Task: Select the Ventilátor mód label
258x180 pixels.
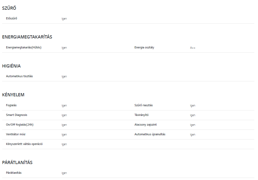Action: click(16, 134)
